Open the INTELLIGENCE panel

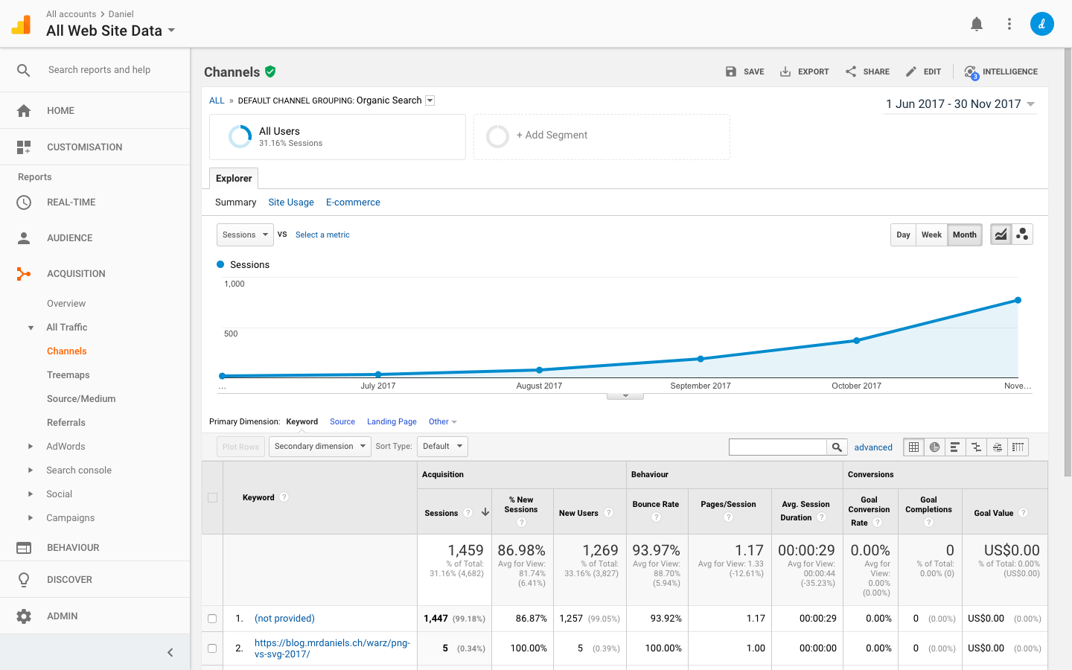pyautogui.click(x=1001, y=71)
